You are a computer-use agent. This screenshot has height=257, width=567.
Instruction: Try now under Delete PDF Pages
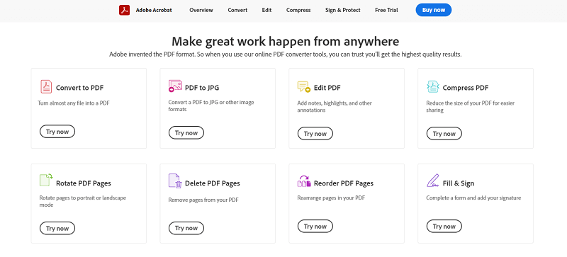(186, 228)
